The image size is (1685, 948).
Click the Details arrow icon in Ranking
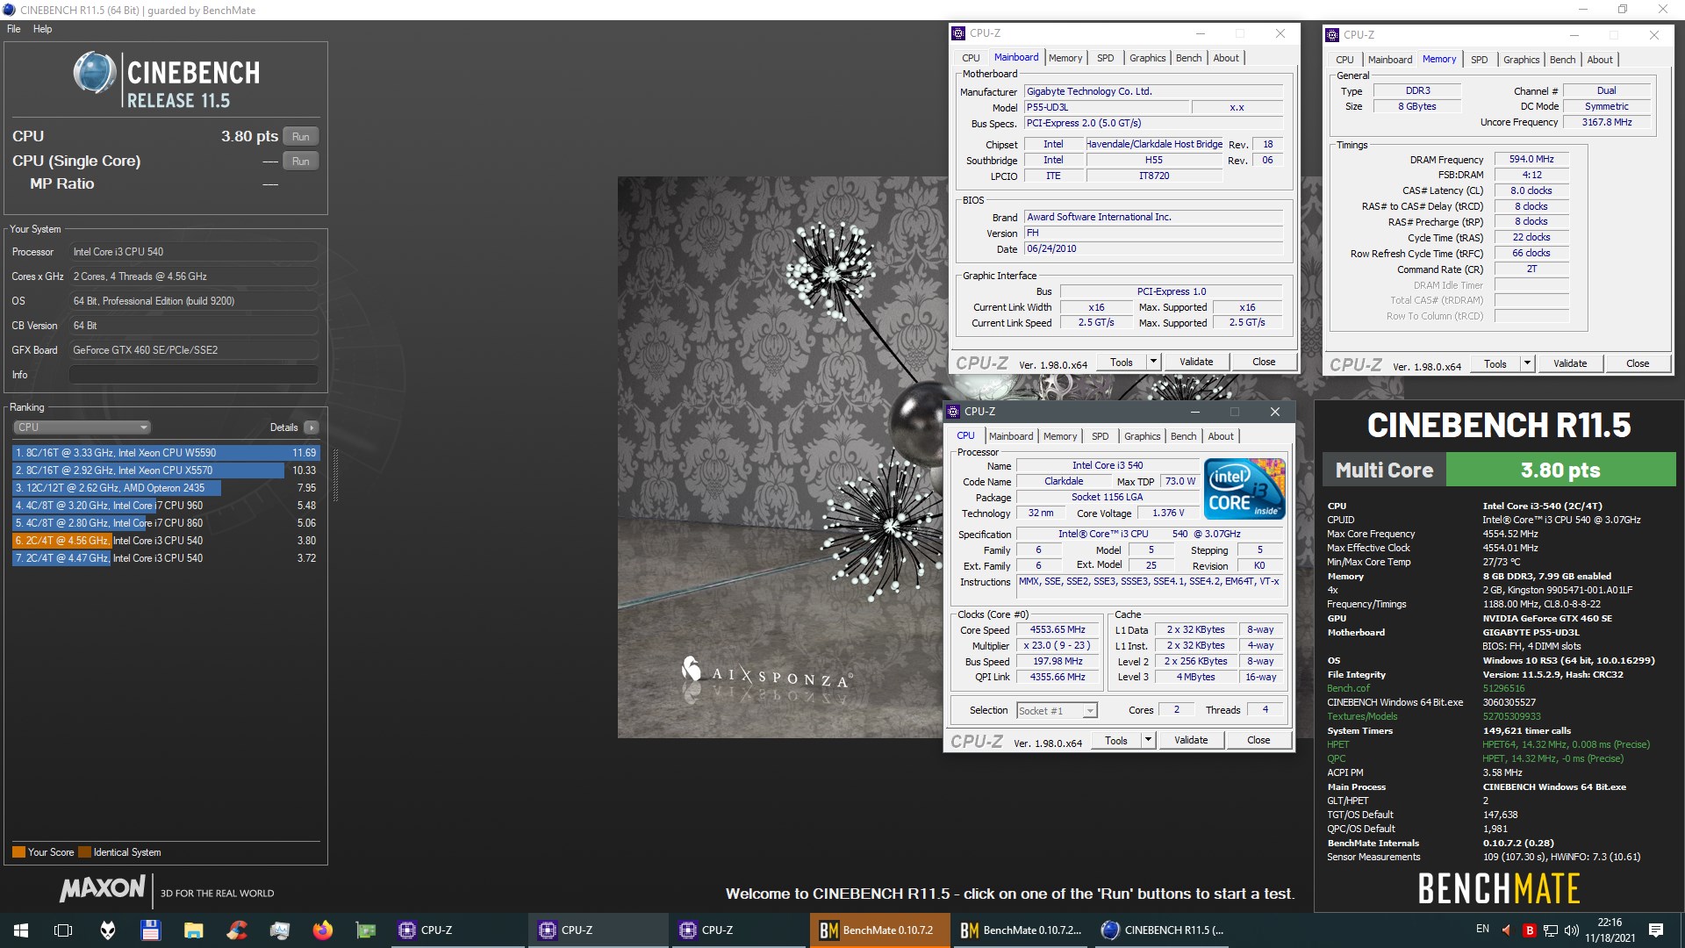click(312, 427)
